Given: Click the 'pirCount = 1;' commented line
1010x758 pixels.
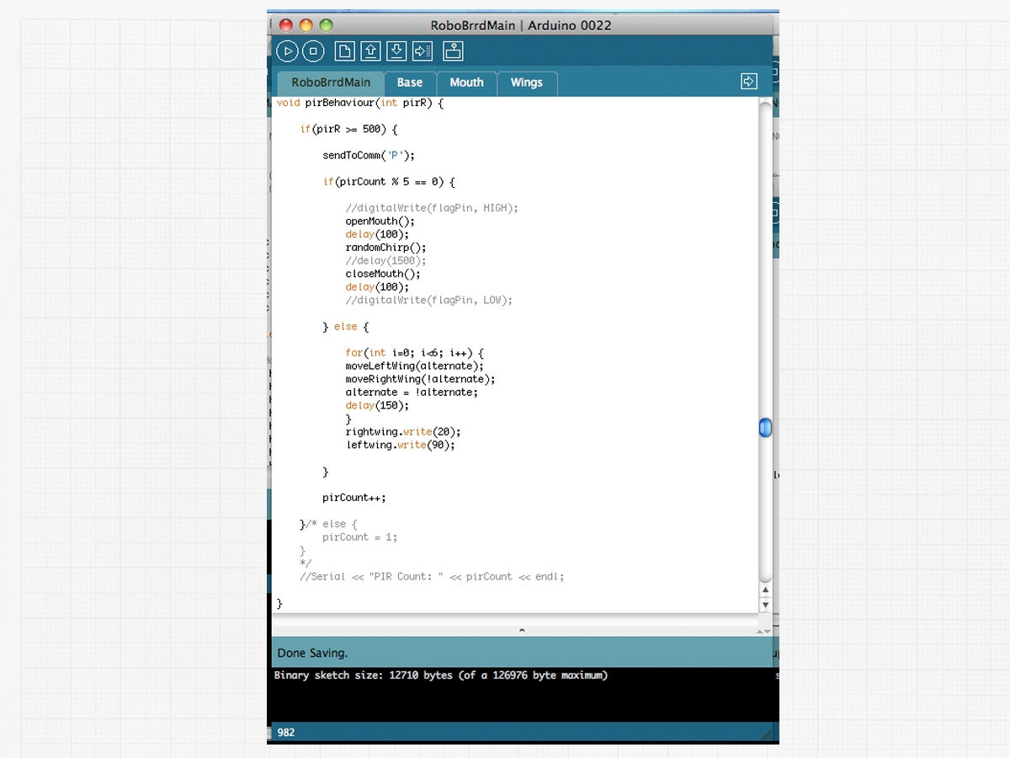Looking at the screenshot, I should pos(360,536).
